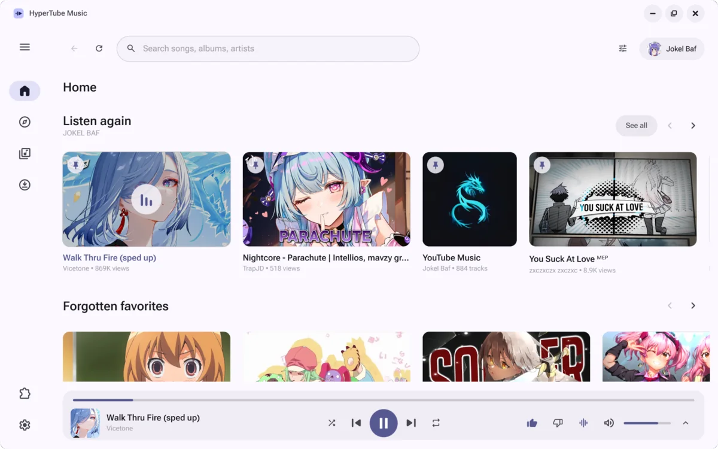Viewport: 718px width, 449px height.
Task: Click Vicetone artist name in player bar
Action: click(x=120, y=429)
